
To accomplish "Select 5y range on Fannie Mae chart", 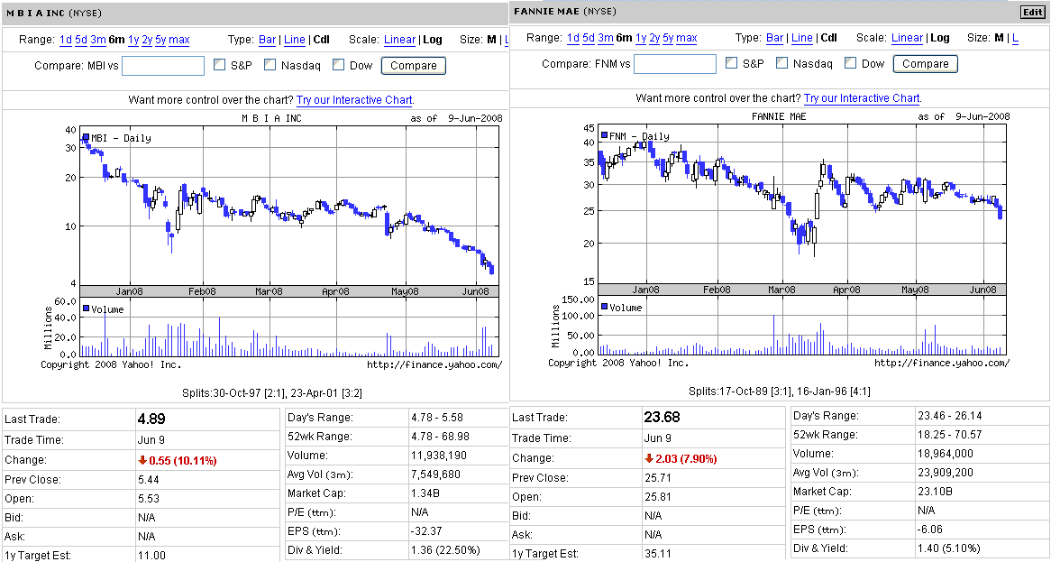I will point(668,38).
